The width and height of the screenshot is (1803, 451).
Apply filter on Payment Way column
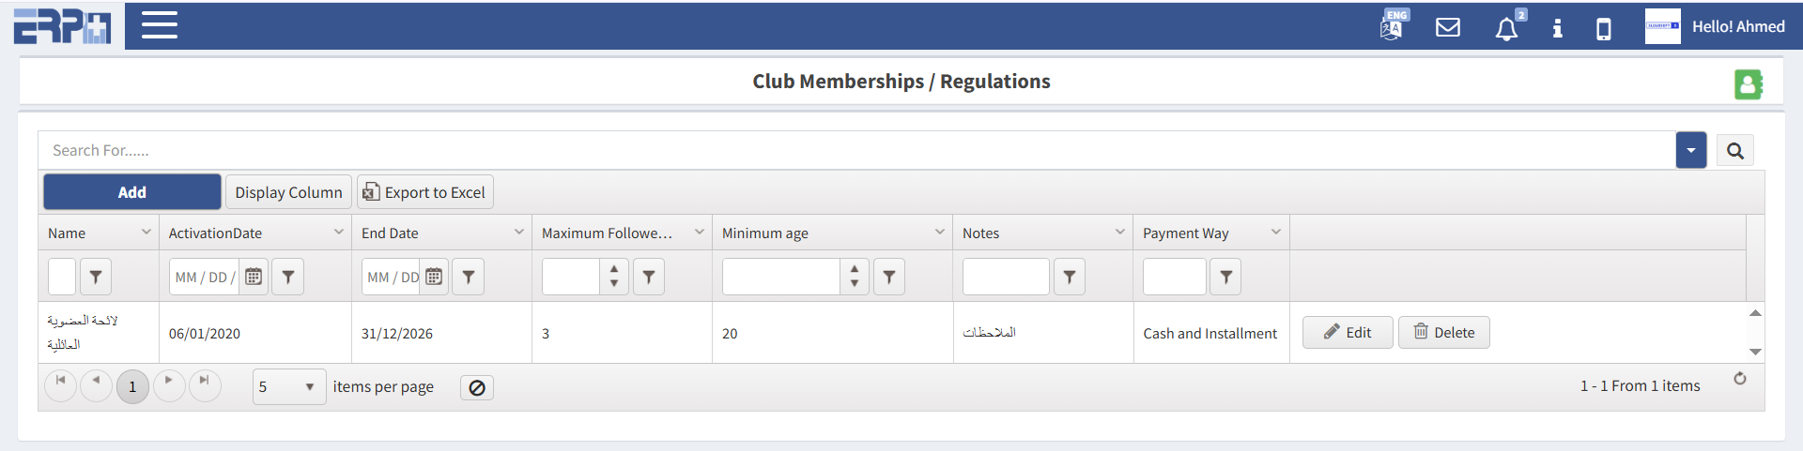pyautogui.click(x=1225, y=277)
